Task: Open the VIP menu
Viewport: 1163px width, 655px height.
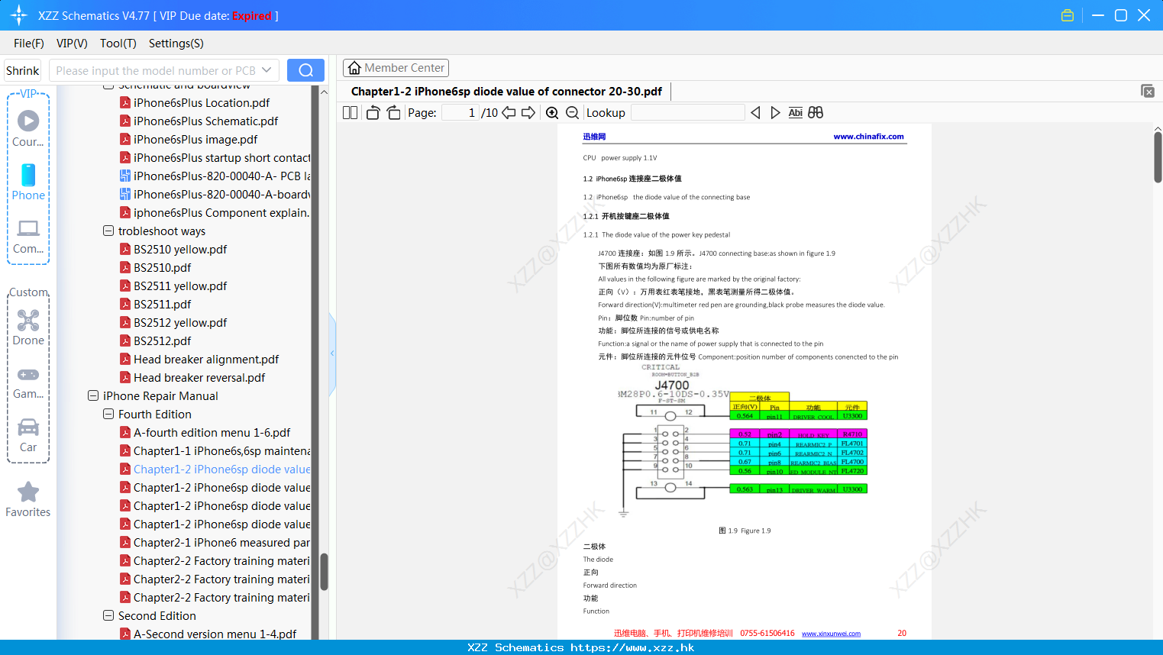Action: click(x=72, y=44)
